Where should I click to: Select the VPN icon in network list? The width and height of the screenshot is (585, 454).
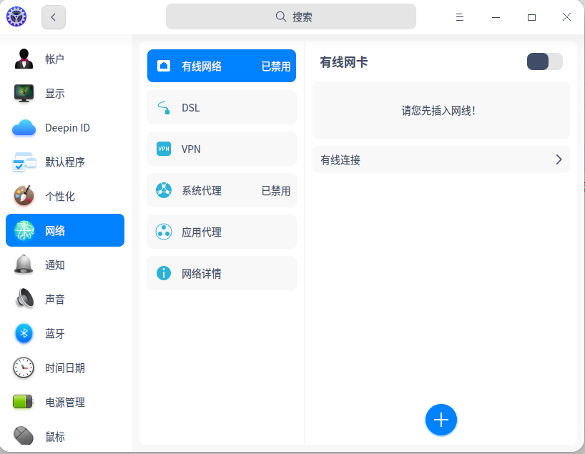[163, 149]
